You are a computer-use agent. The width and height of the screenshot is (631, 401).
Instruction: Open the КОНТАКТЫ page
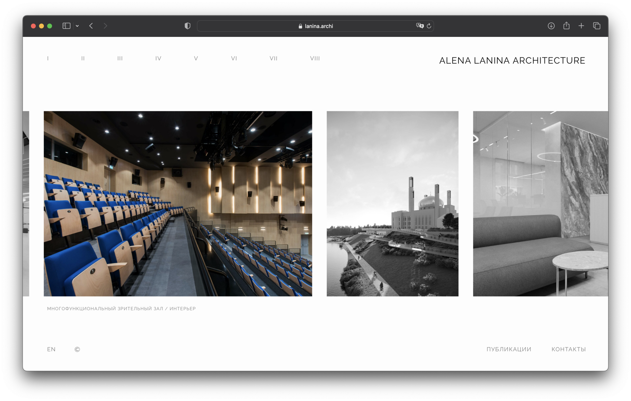[569, 349]
